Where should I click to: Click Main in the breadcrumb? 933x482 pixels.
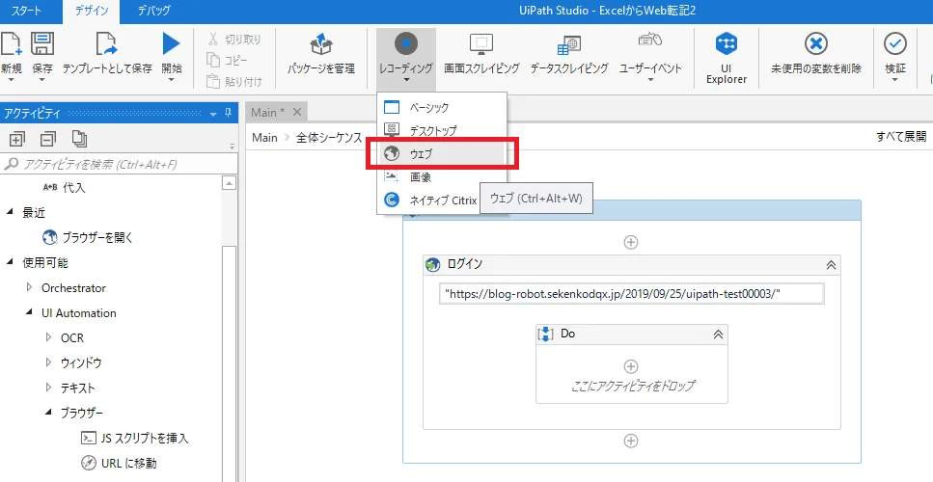point(264,137)
